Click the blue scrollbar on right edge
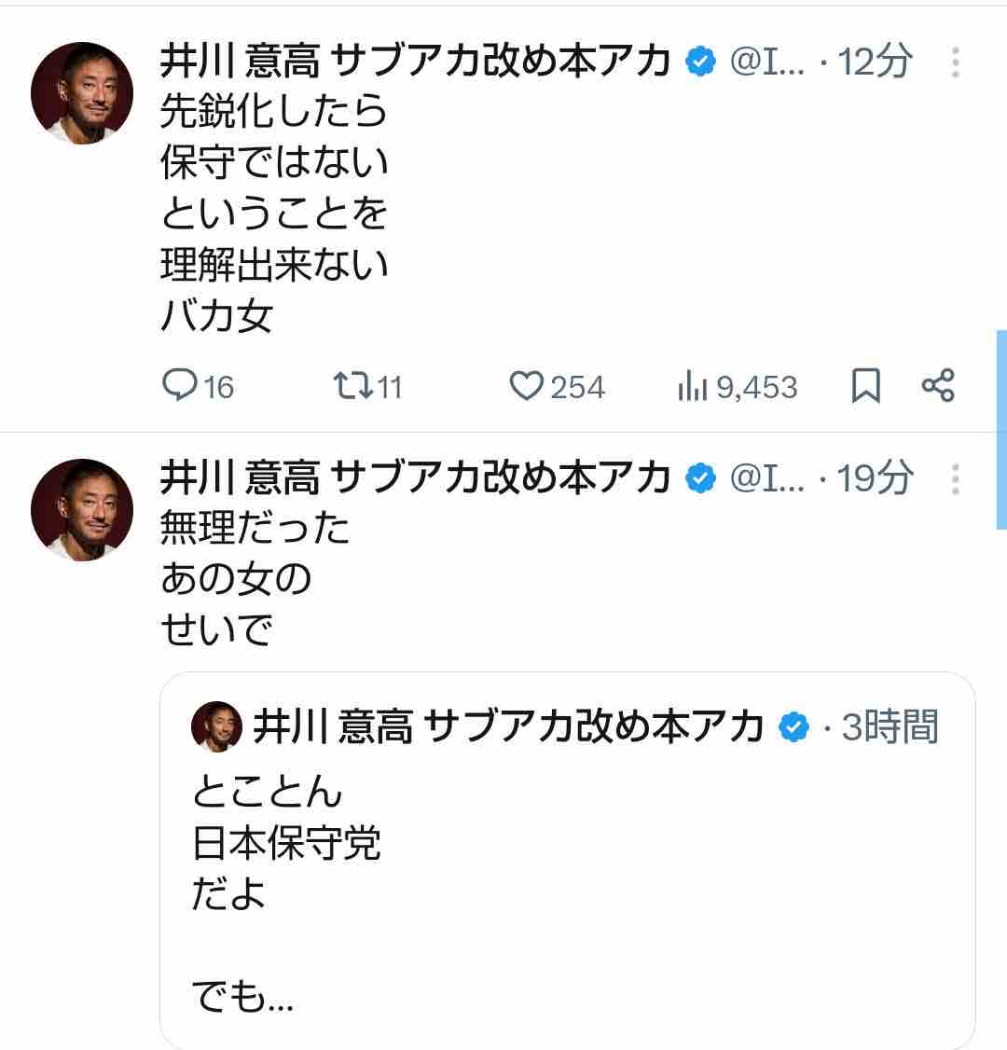The width and height of the screenshot is (1007, 1050). click(1001, 429)
